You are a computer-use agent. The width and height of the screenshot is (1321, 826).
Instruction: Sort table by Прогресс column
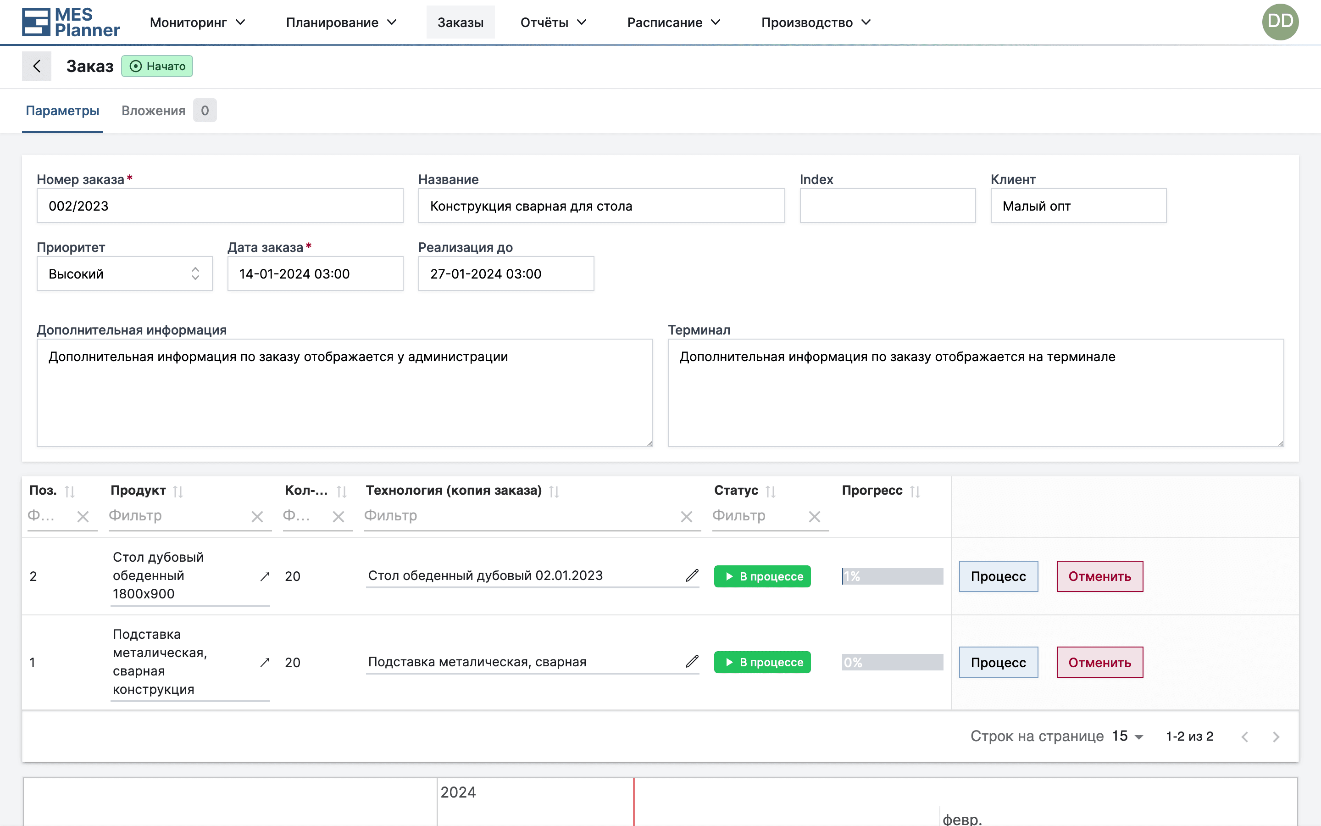[x=916, y=491]
